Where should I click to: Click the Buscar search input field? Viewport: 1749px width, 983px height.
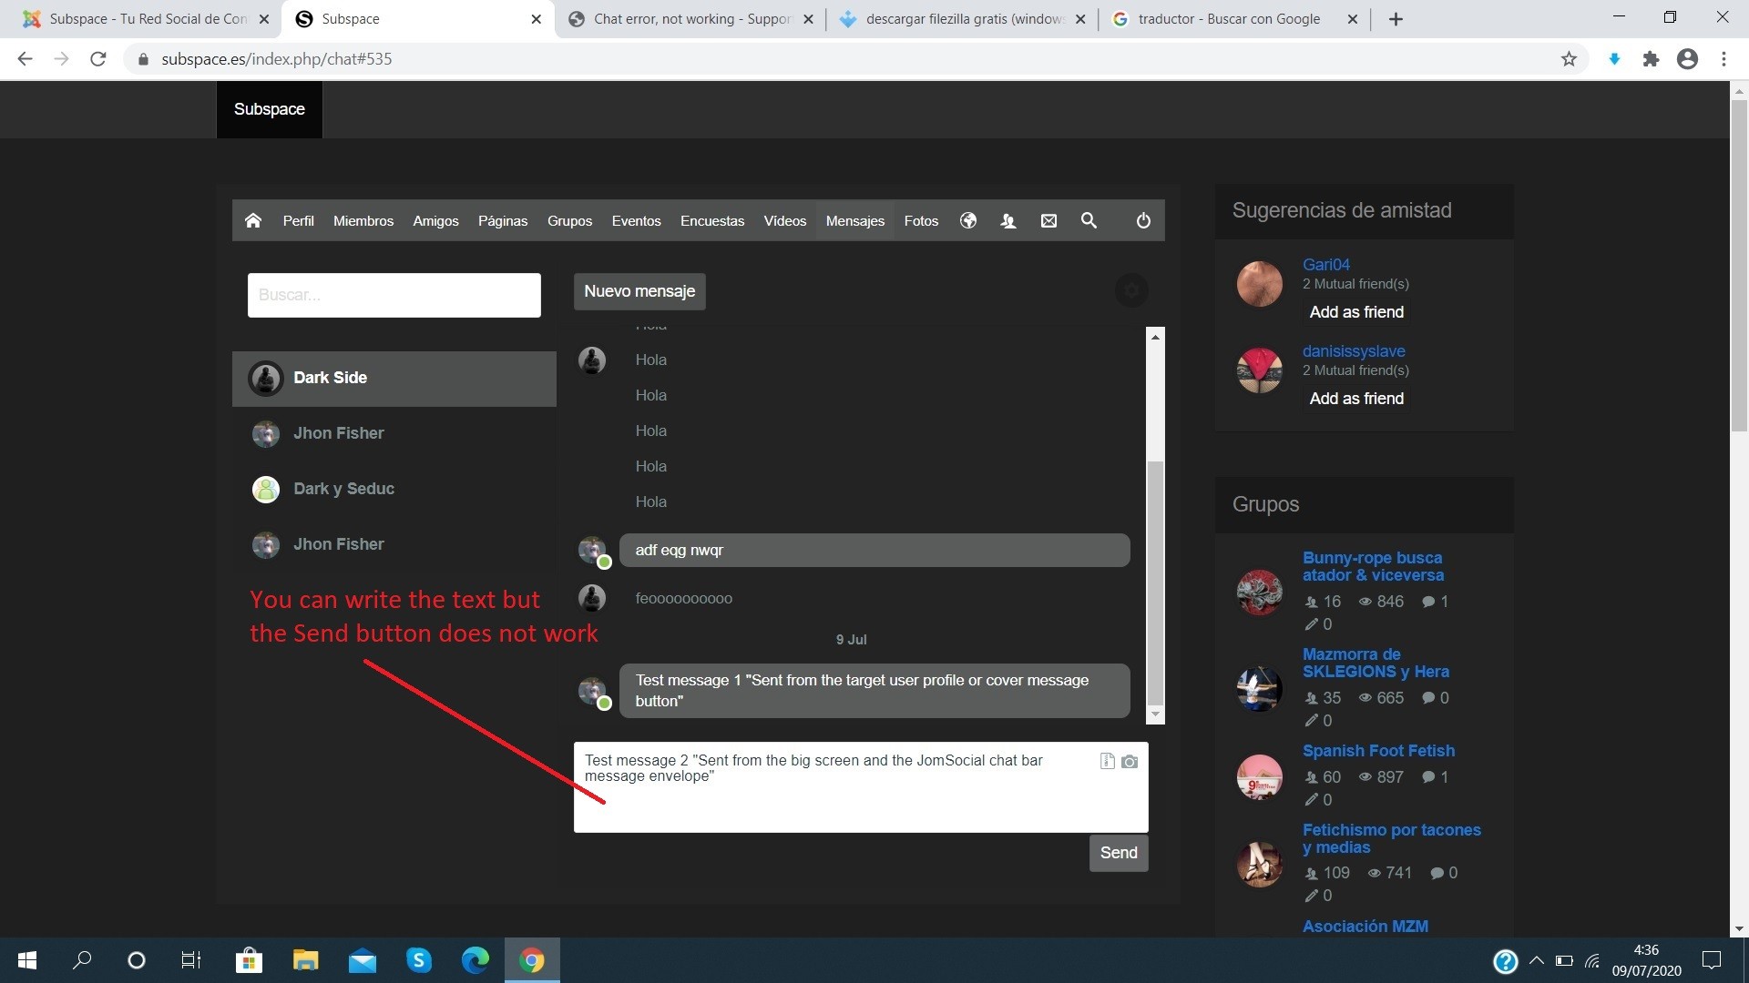(394, 295)
